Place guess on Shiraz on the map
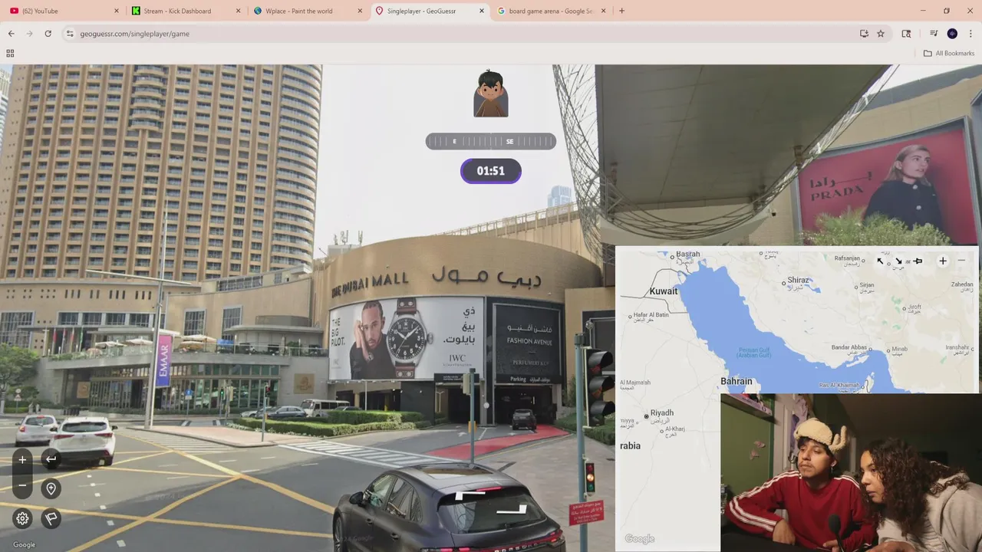 pyautogui.click(x=798, y=280)
